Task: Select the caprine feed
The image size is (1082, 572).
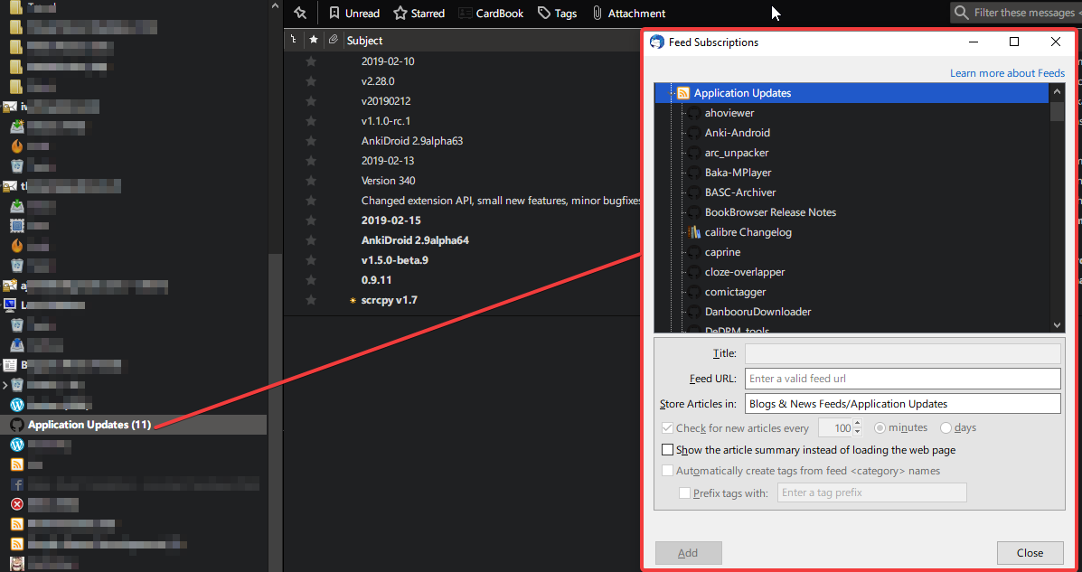Action: coord(722,252)
